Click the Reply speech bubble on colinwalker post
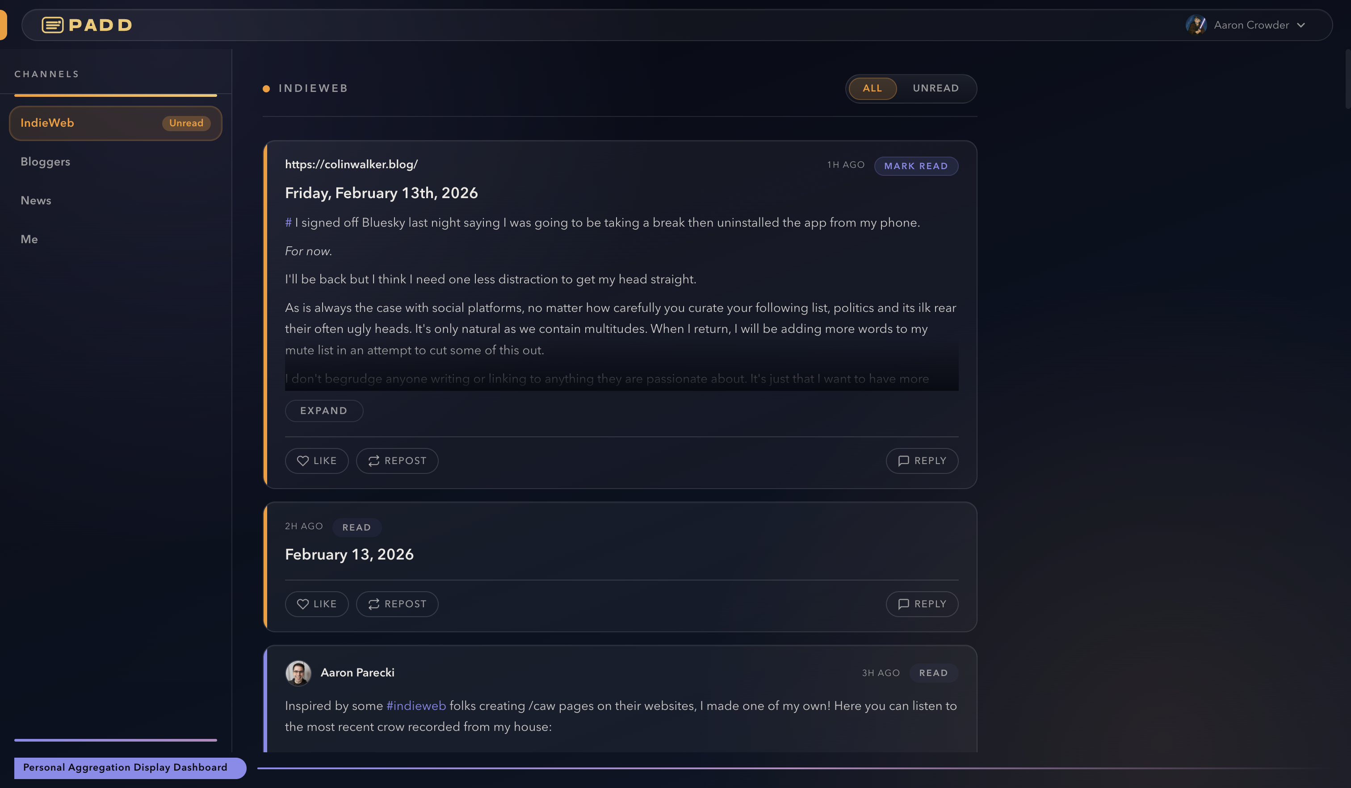The width and height of the screenshot is (1351, 788). tap(903, 461)
